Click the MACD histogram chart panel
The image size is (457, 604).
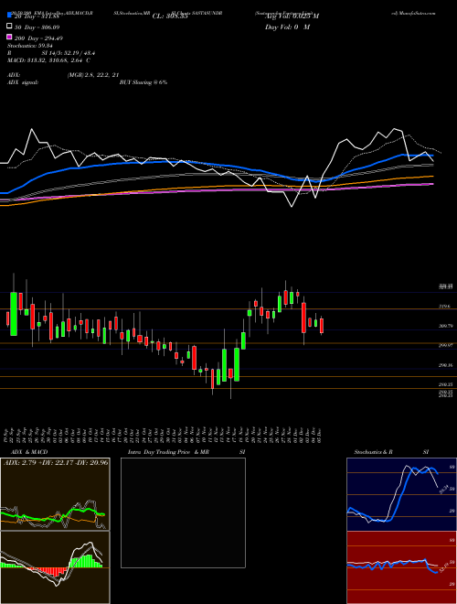pos(55,567)
